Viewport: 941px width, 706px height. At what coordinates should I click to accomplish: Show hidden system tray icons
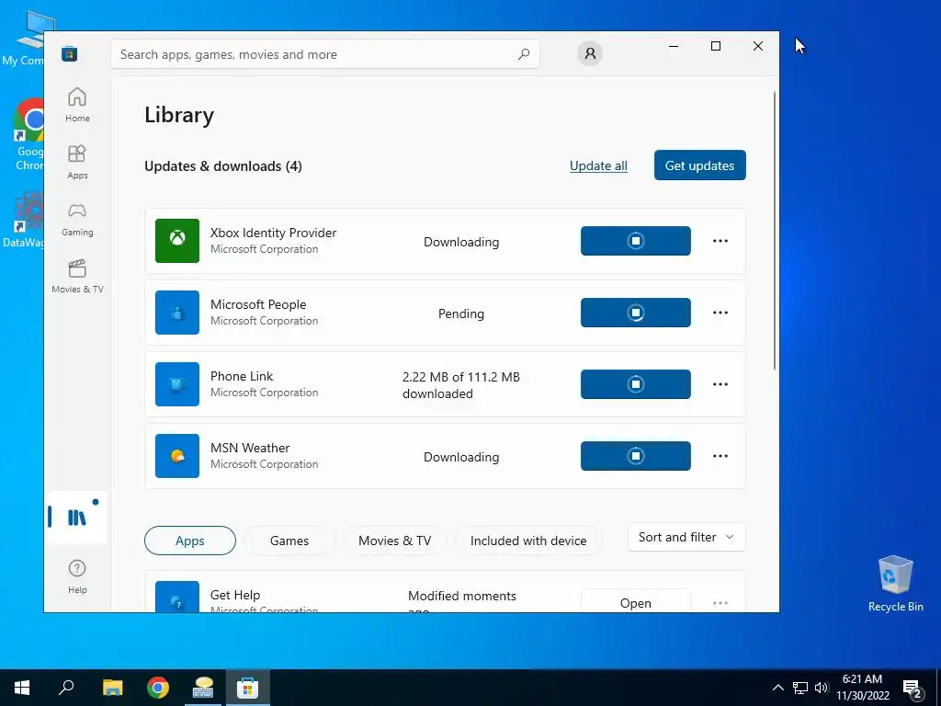coord(777,688)
